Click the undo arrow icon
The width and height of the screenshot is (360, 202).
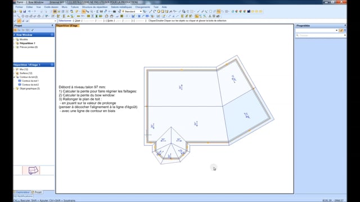(29, 11)
